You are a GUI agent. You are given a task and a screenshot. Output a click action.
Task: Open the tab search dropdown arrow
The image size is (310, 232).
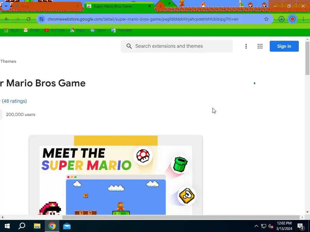tap(6, 6)
